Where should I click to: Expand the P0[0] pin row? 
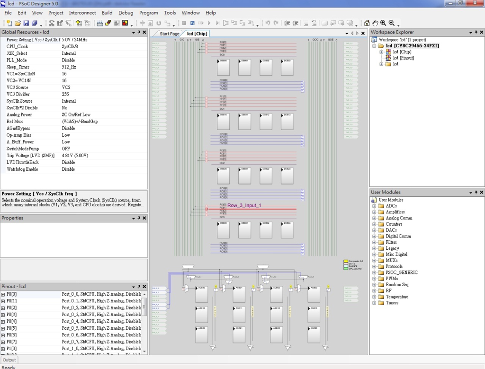pyautogui.click(x=3, y=295)
